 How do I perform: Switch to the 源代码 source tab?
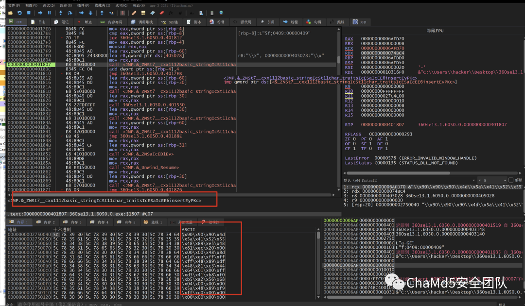243,22
